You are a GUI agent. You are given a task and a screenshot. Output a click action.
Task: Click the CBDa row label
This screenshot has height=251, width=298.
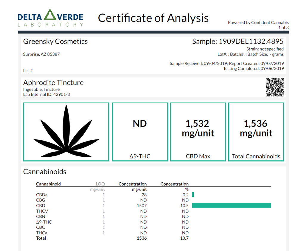coord(42,195)
